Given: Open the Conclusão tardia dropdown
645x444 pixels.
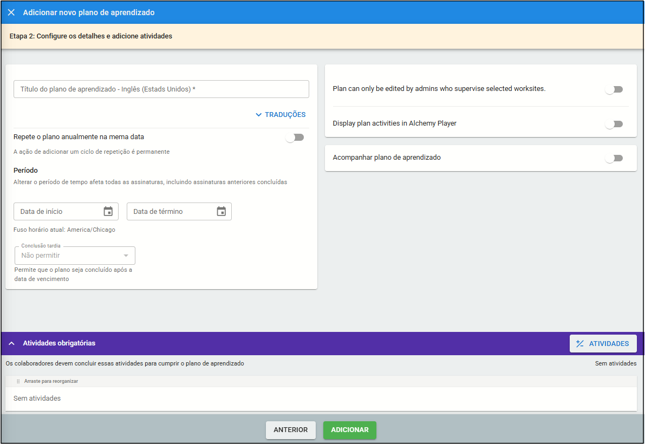Looking at the screenshot, I should 74,256.
